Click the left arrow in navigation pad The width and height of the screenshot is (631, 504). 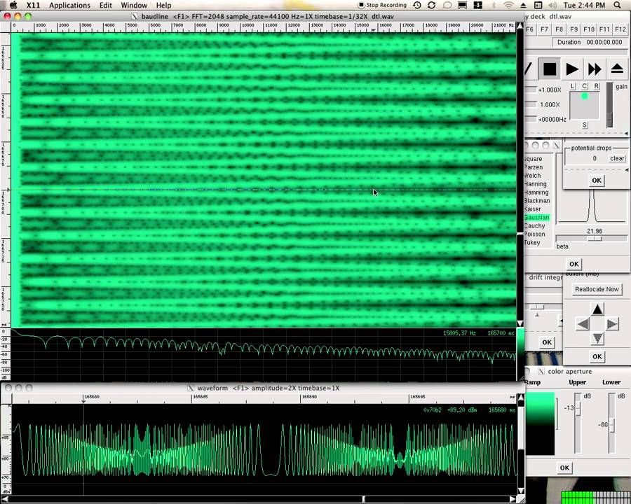tap(583, 324)
